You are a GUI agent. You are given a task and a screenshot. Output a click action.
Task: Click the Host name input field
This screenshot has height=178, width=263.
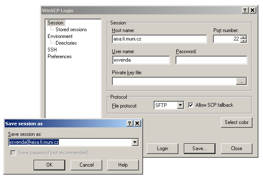click(159, 39)
